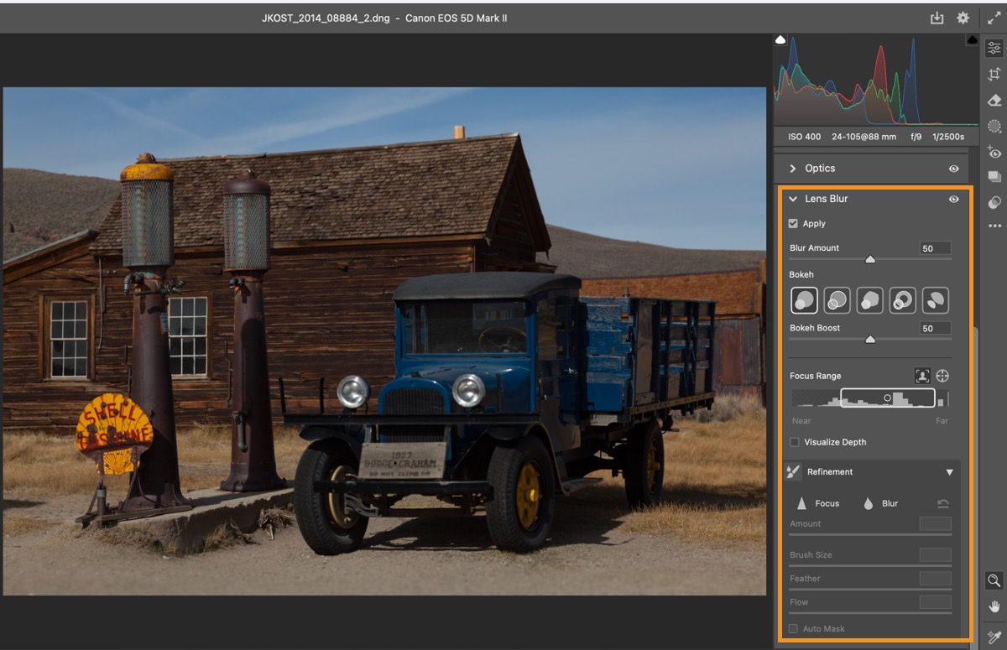Screen dimensions: 1007x650
Task: Select the Hand pan tool
Action: [x=994, y=606]
